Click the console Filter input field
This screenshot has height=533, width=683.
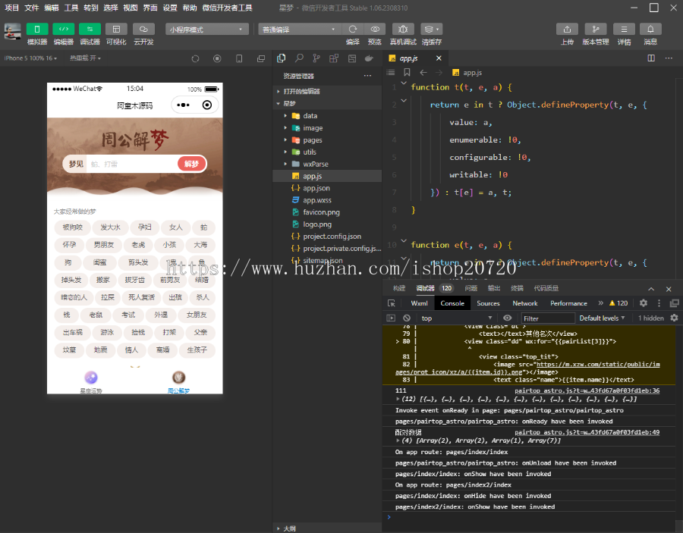(x=547, y=318)
